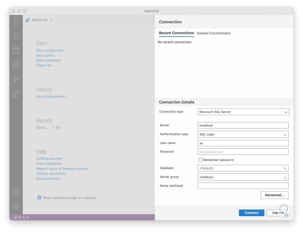Switch to the Saved Connections tab
The height and width of the screenshot is (232, 303).
[x=214, y=33]
